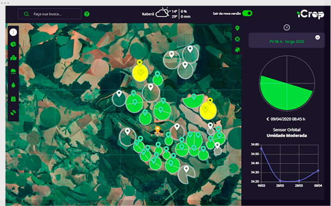Click the Itaberá weather forecast widget
Image resolution: width=331 pixels, height=206 pixels.
point(166,13)
